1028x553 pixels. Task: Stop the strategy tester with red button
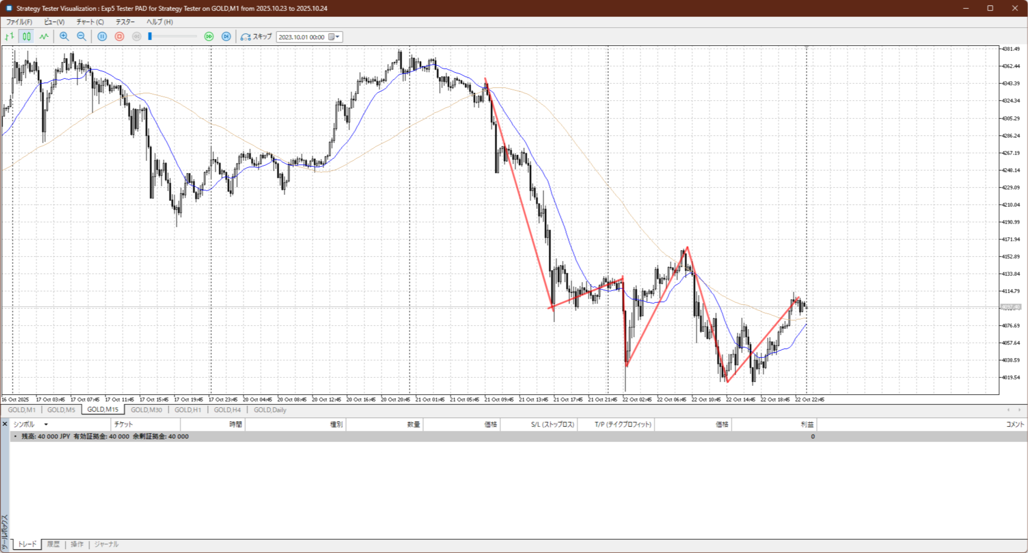click(120, 37)
